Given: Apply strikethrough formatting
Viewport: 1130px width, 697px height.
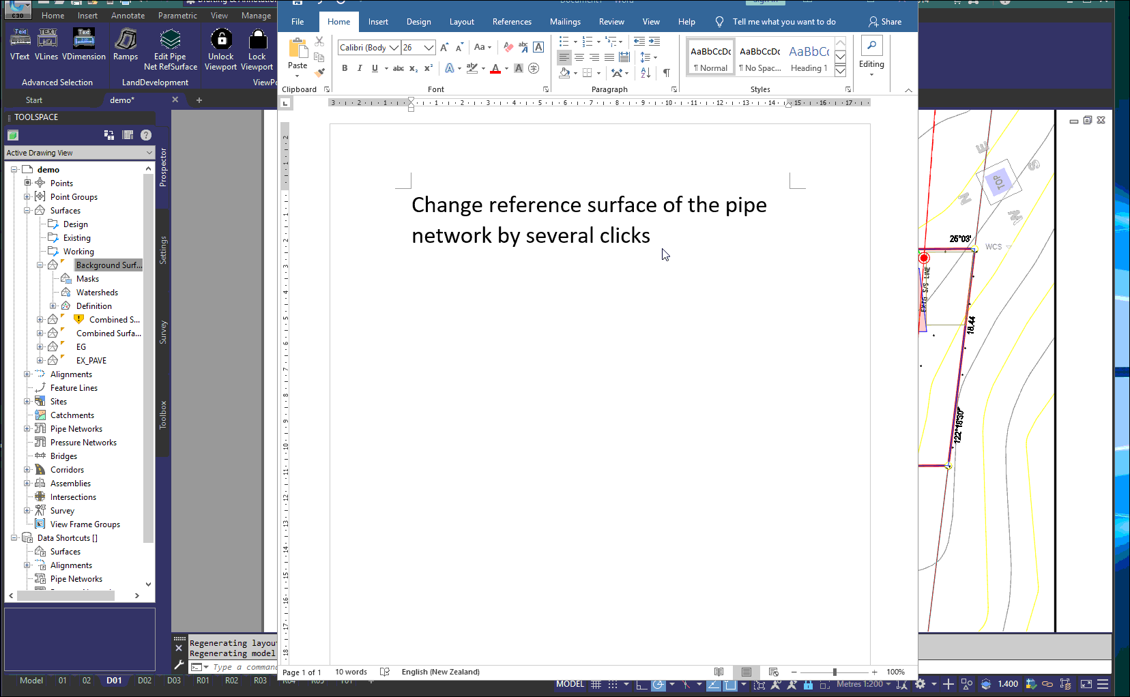Looking at the screenshot, I should click(399, 68).
